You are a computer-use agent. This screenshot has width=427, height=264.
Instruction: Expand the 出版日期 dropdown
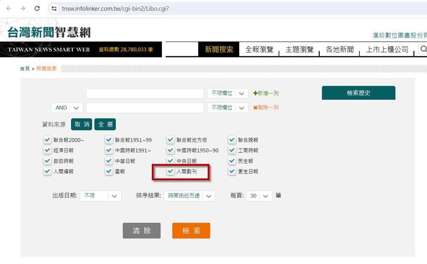point(101,196)
